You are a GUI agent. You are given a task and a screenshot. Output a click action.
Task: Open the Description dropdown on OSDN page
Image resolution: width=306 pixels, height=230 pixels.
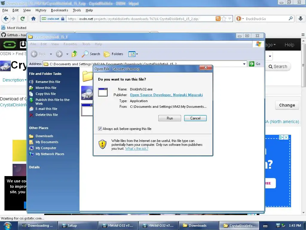[14, 80]
